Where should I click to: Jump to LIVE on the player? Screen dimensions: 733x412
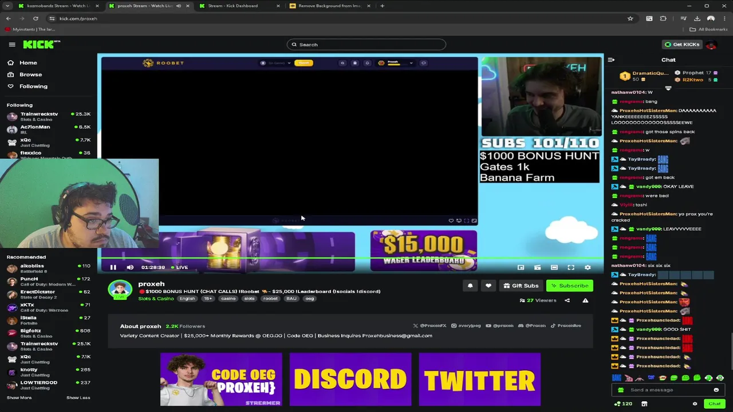179,267
